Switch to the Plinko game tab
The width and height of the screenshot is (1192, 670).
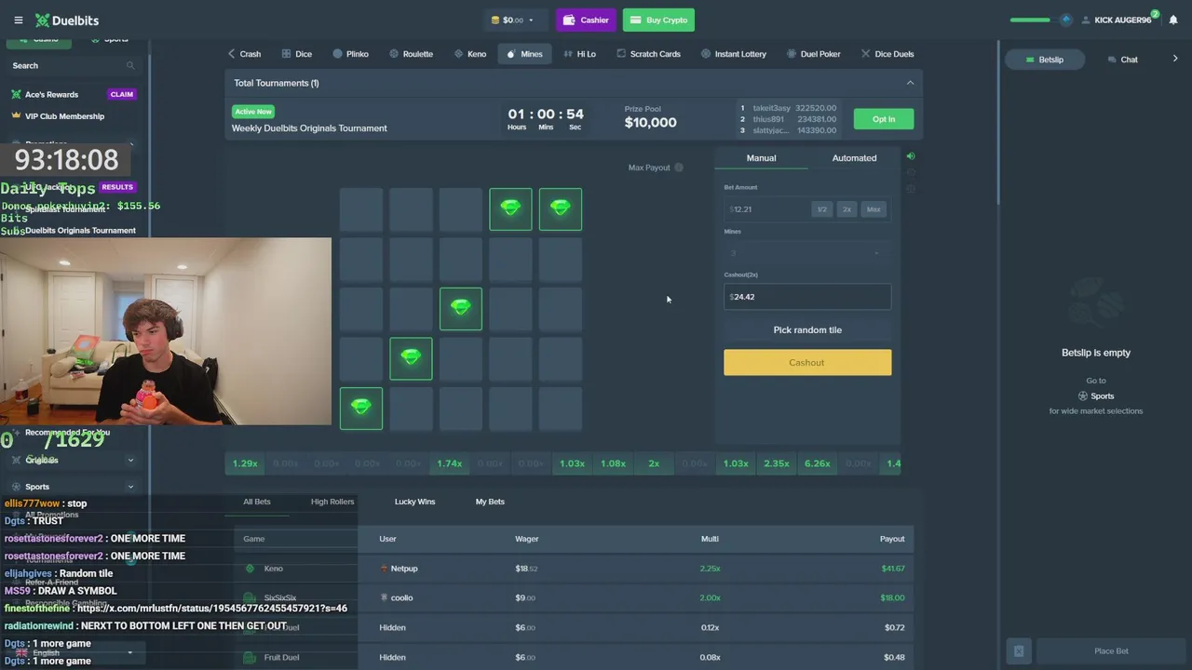(x=351, y=54)
